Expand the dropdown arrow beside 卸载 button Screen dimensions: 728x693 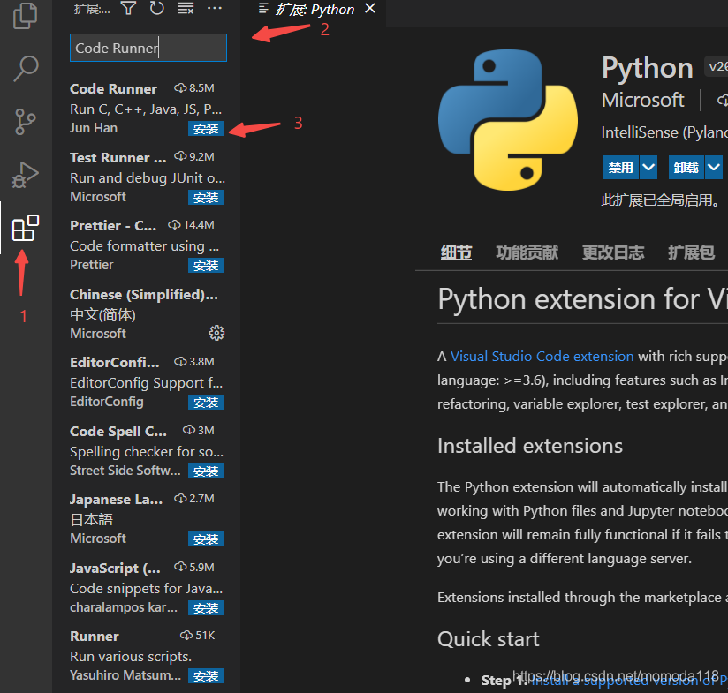click(x=714, y=168)
